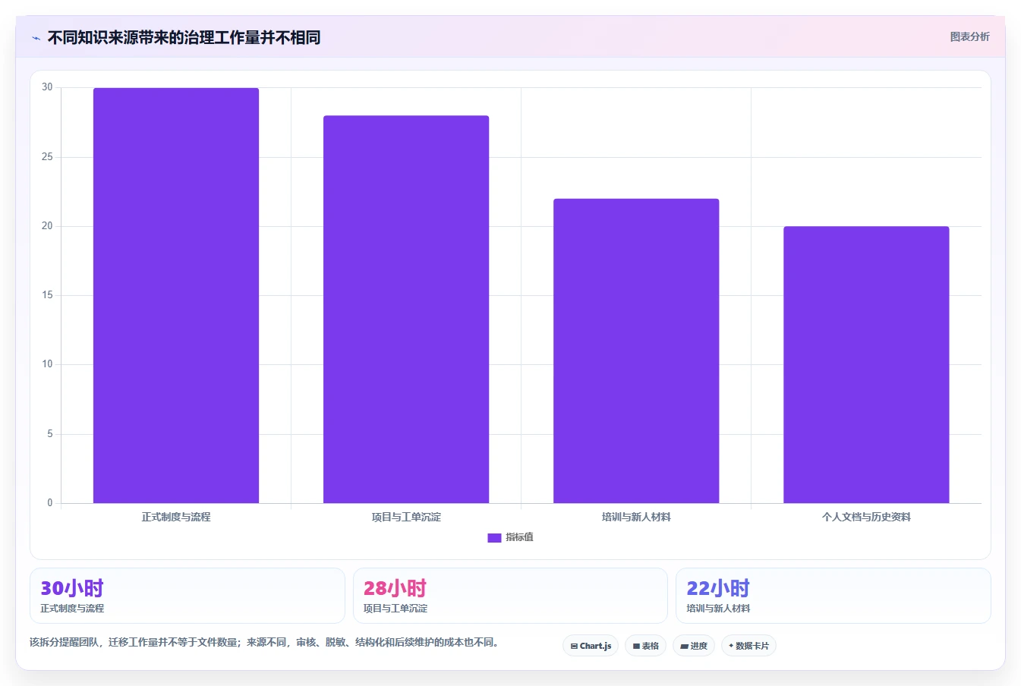
Task: Click the 项目与工单沉淀 axis label
Action: click(406, 517)
